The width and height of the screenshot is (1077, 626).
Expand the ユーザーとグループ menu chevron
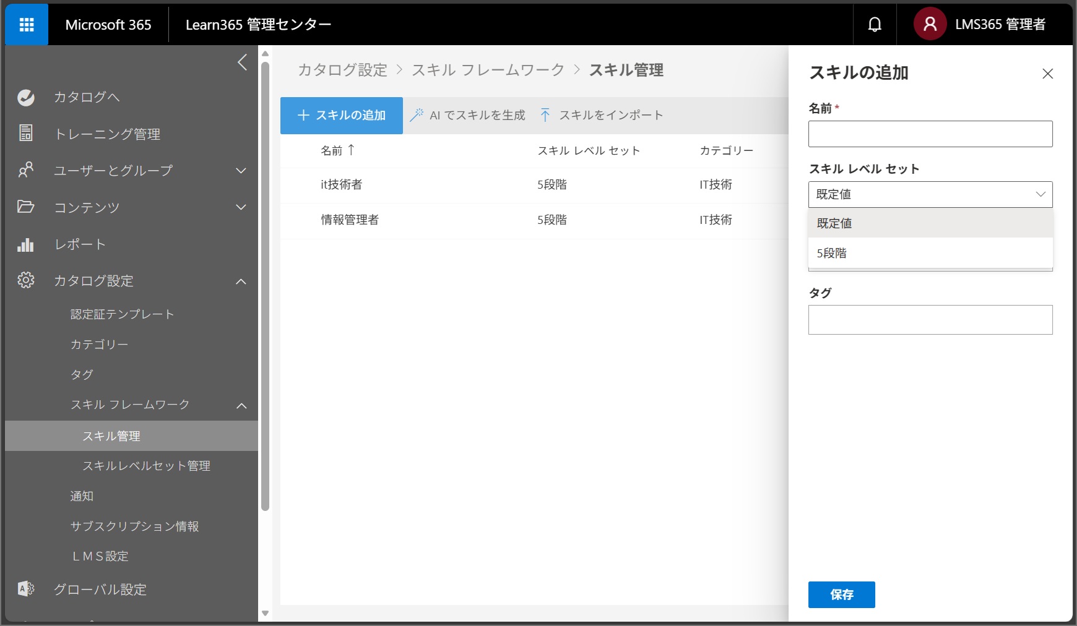[241, 171]
